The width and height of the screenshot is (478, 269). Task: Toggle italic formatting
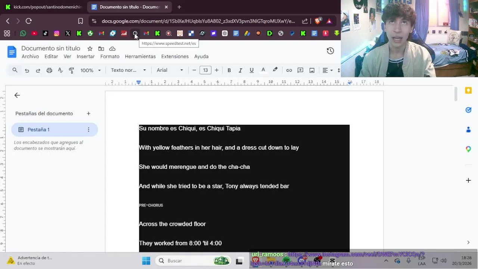pyautogui.click(x=240, y=70)
